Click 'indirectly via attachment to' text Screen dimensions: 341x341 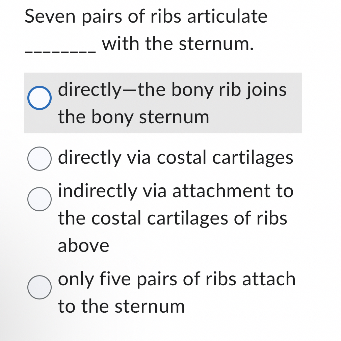pos(175,191)
